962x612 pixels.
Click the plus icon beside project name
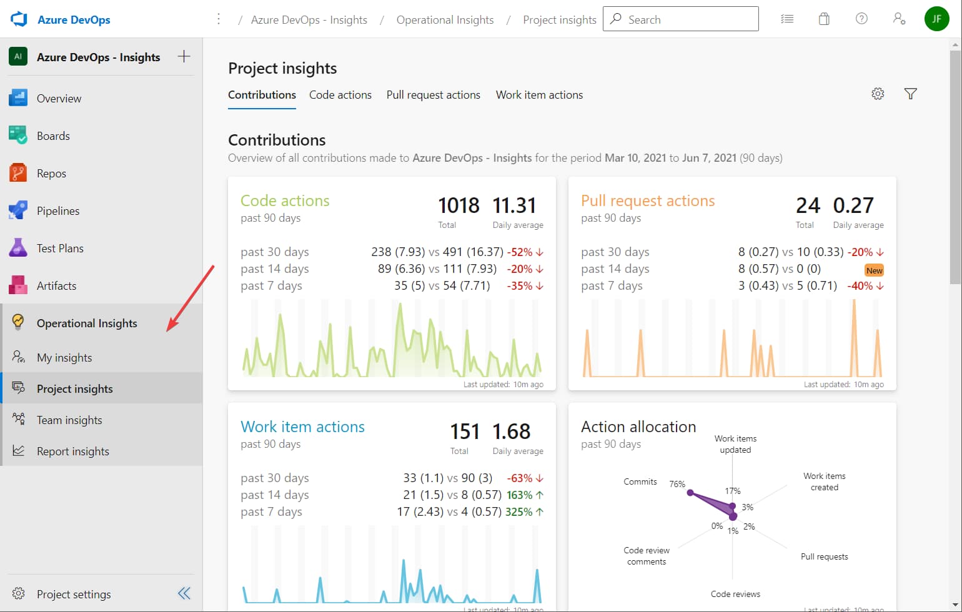(184, 56)
